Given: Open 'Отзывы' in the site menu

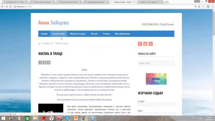Looking at the screenshot, I should click(x=106, y=34).
